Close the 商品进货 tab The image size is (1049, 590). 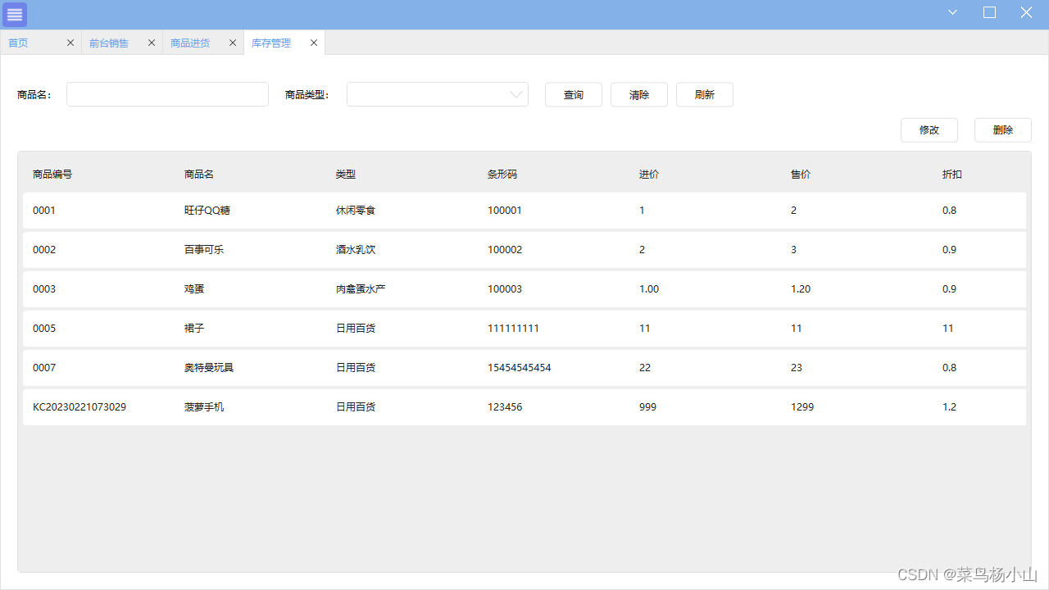232,43
